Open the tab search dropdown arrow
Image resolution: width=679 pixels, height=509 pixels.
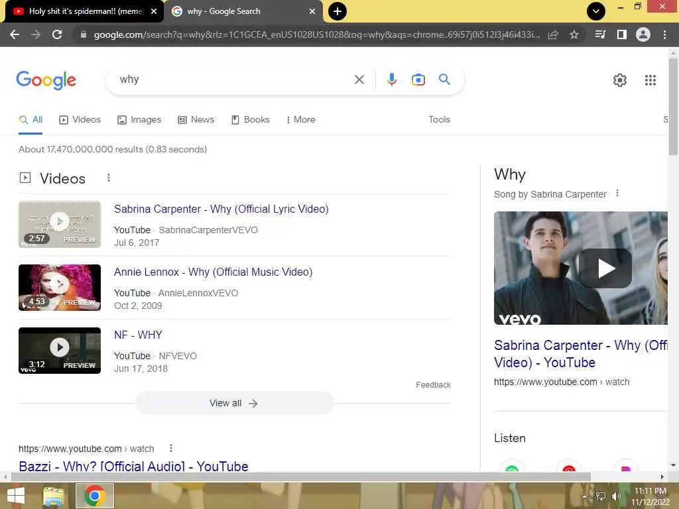[x=596, y=11]
